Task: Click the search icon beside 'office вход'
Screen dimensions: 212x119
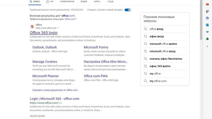Action: click(x=145, y=29)
